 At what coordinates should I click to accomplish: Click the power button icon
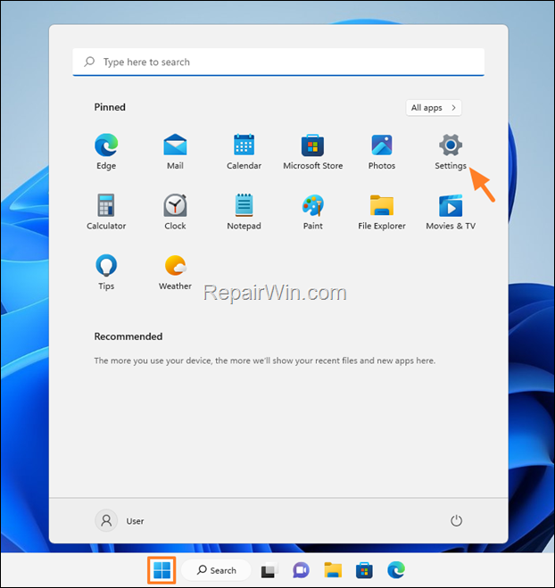456,520
